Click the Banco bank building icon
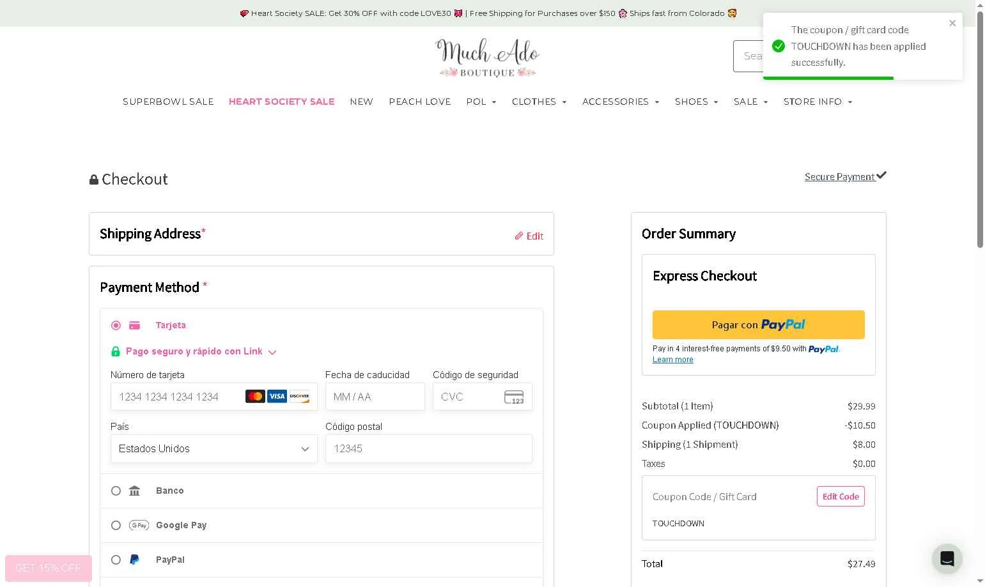This screenshot has width=985, height=587. click(x=134, y=491)
